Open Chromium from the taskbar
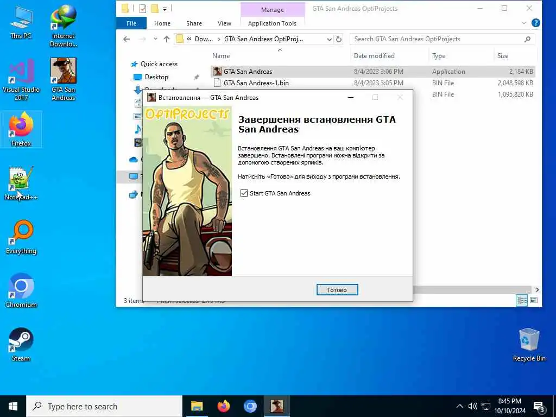The height and width of the screenshot is (417, 556). coord(250,406)
